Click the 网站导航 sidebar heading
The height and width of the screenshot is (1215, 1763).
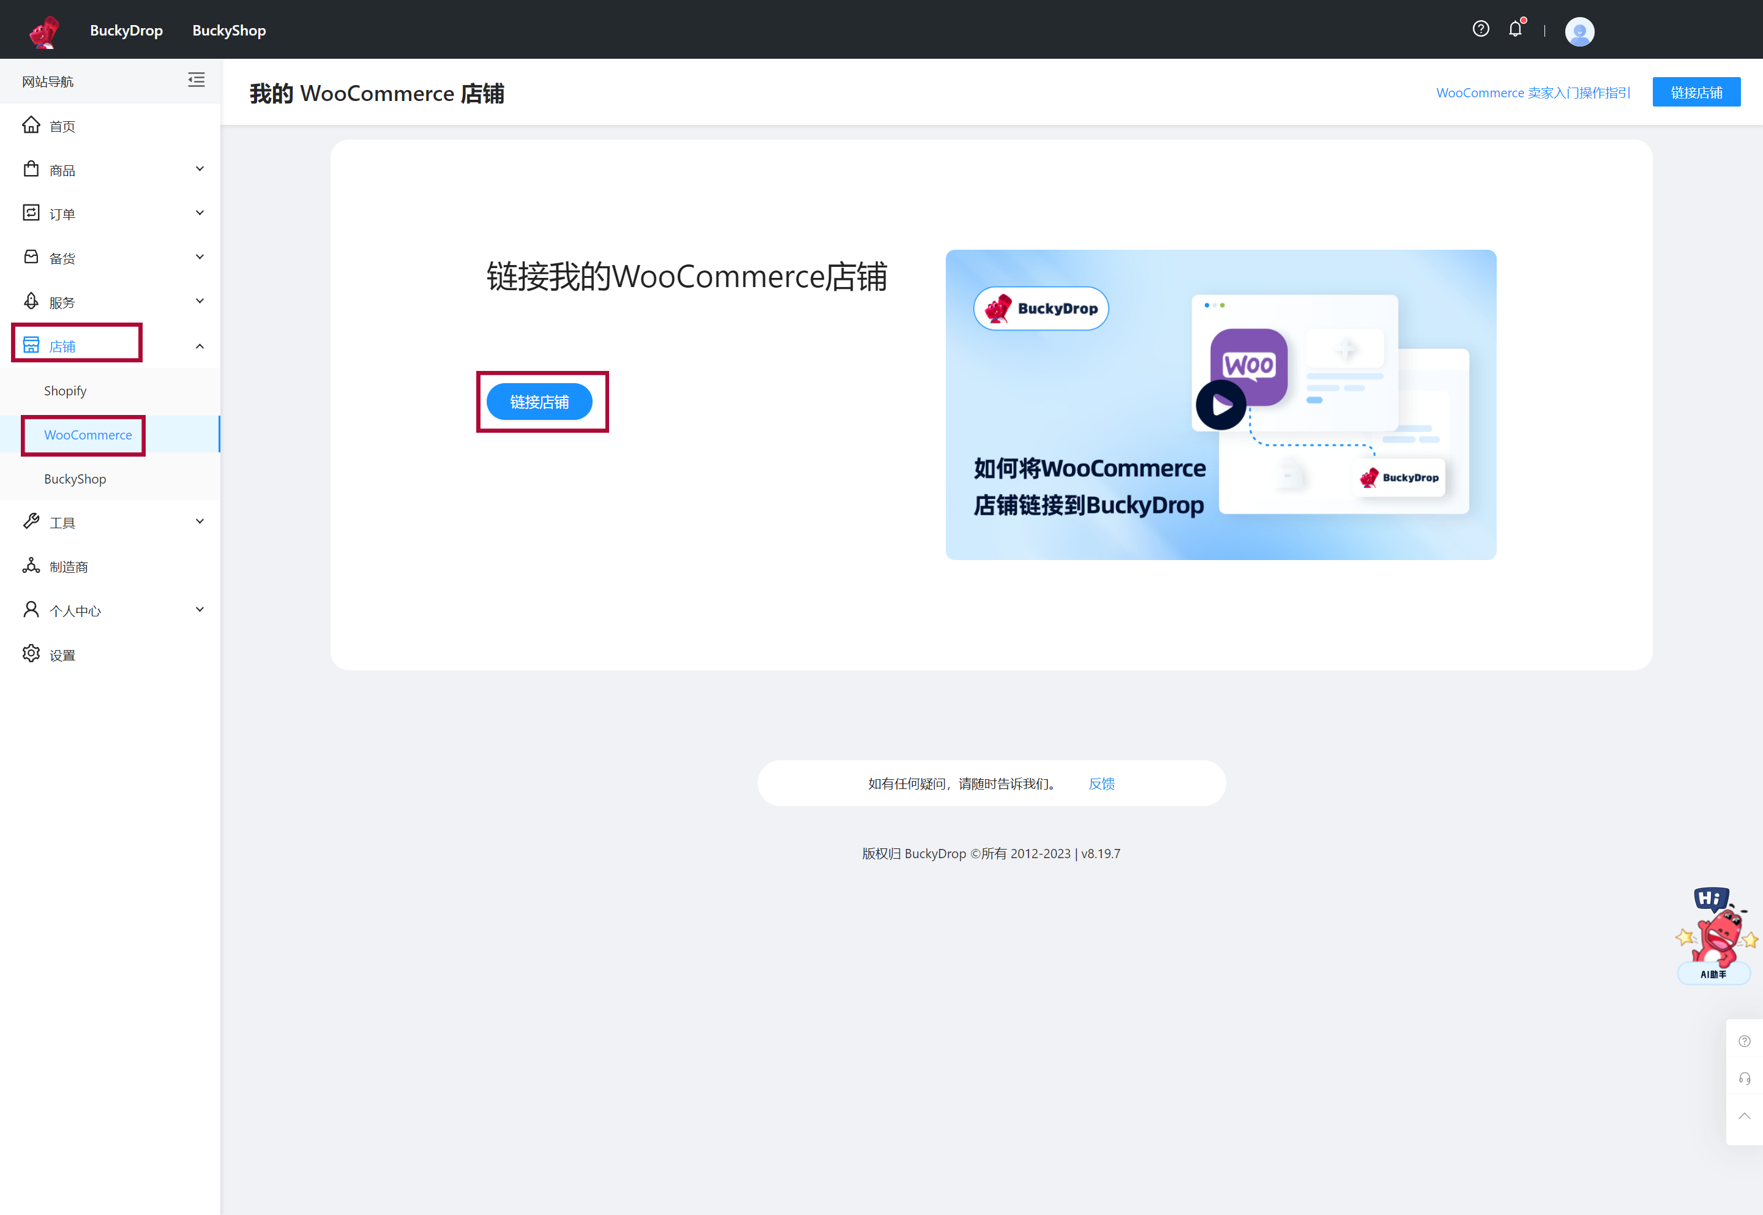(48, 81)
